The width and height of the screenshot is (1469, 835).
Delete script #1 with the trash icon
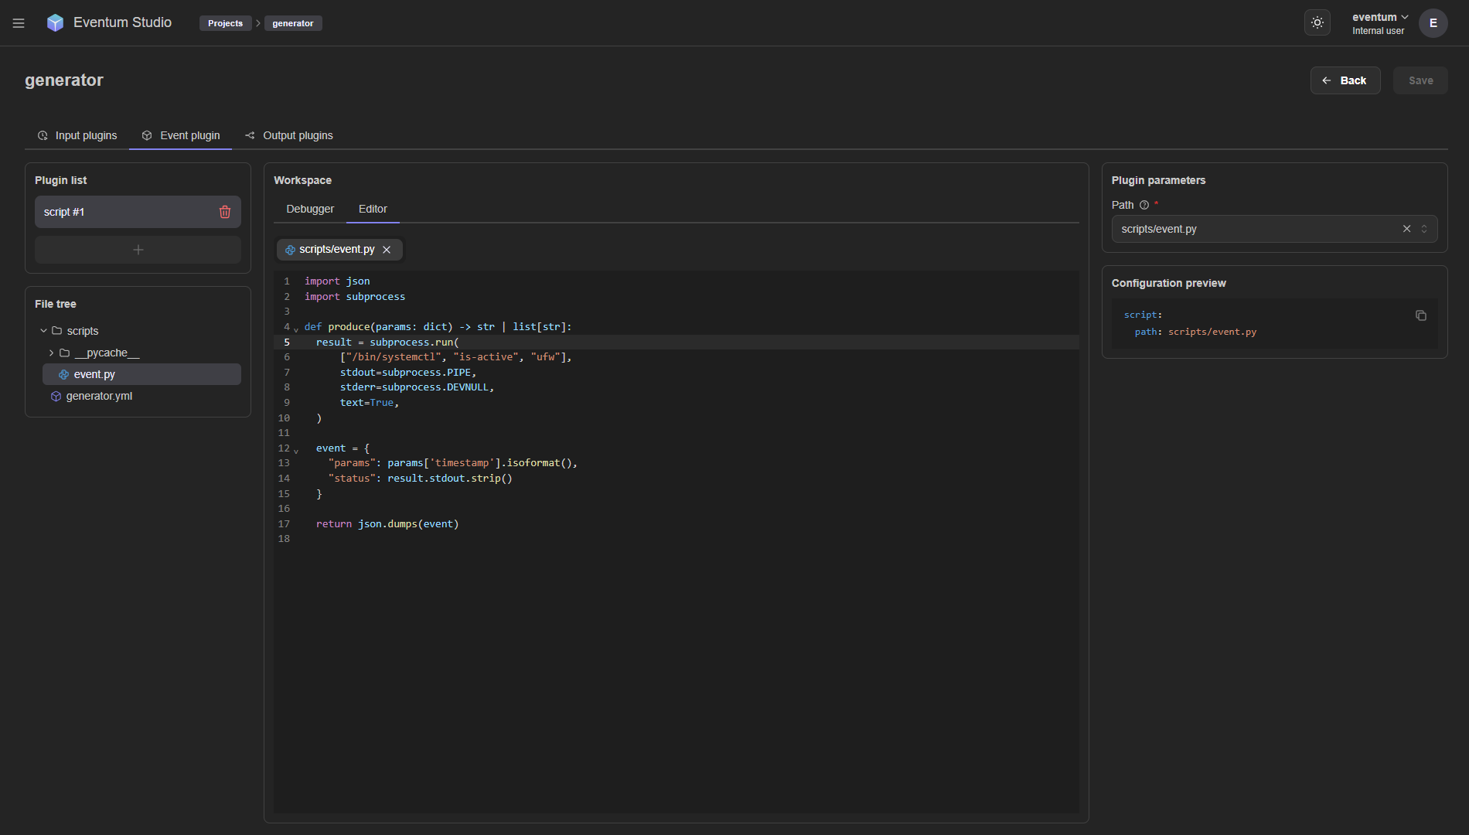225,212
